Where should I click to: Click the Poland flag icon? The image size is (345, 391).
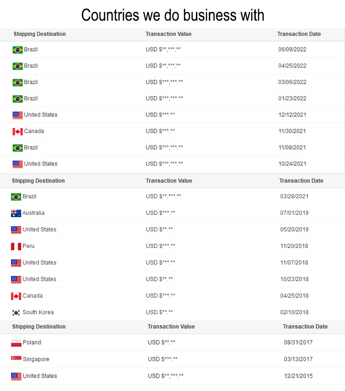point(16,343)
